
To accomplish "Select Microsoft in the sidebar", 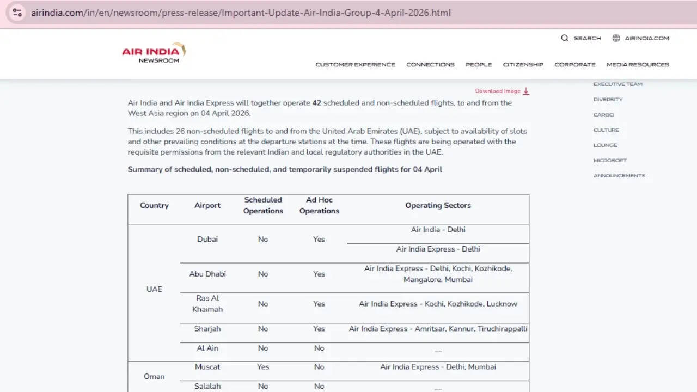I will tap(610, 160).
